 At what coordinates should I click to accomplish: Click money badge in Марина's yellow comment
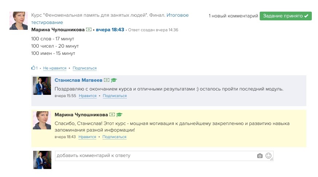(112, 115)
